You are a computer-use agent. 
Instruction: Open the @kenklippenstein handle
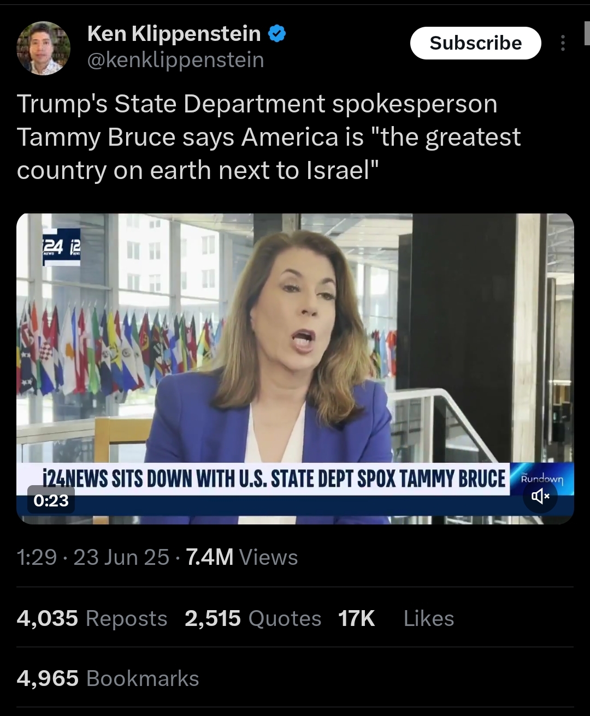[x=176, y=59]
